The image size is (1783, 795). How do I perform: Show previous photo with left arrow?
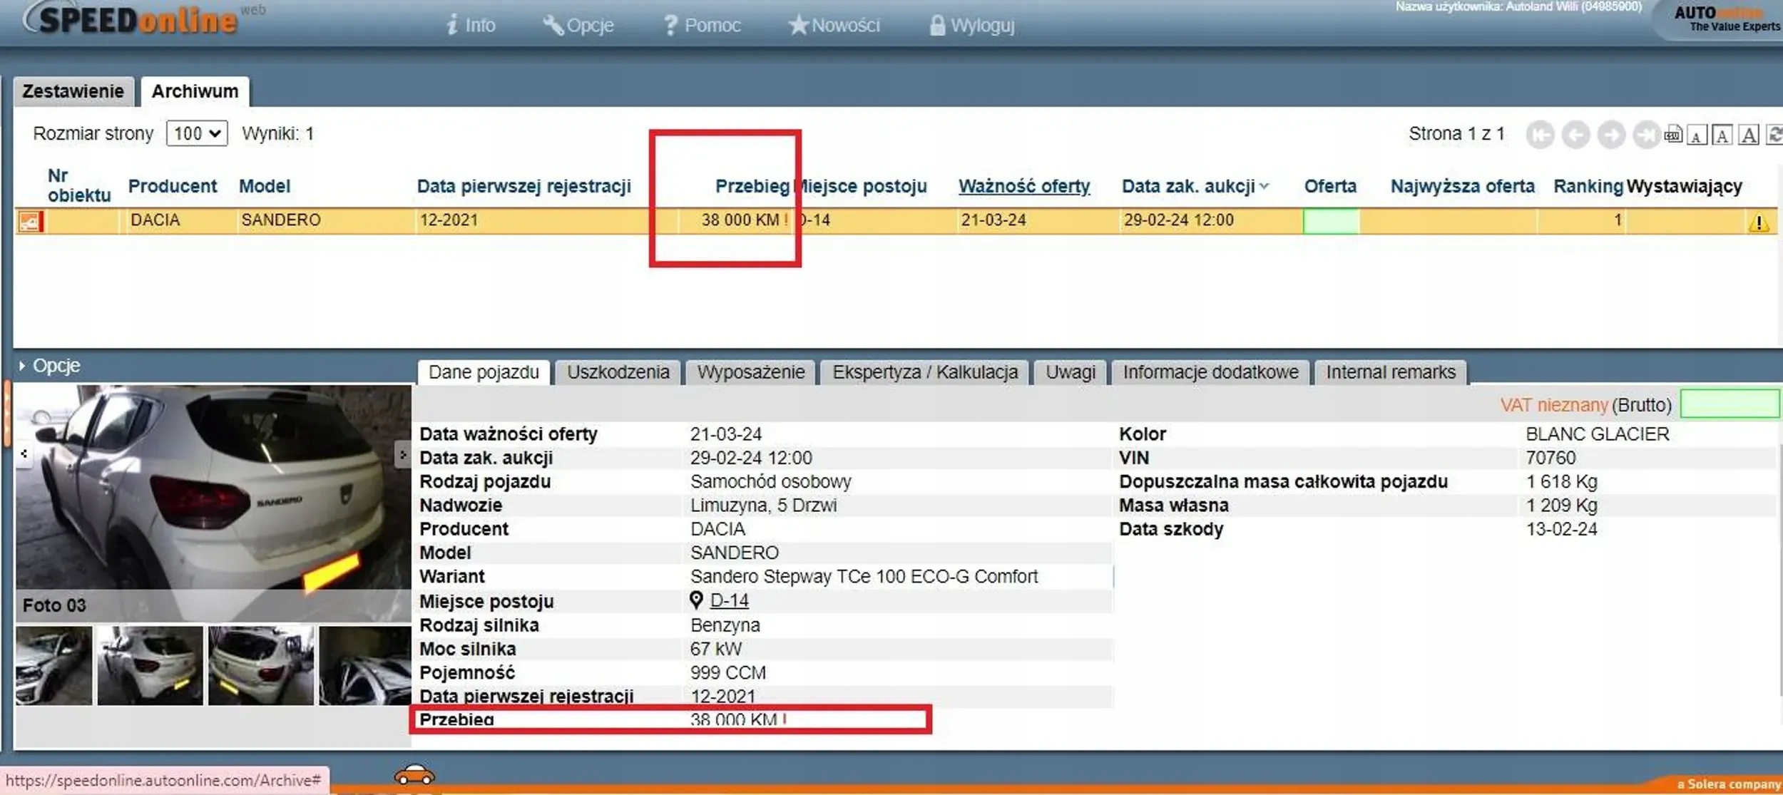point(24,453)
